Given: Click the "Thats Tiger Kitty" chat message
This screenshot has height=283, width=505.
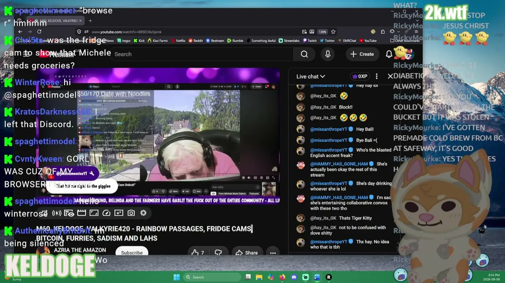Looking at the screenshot, I should [x=355, y=218].
